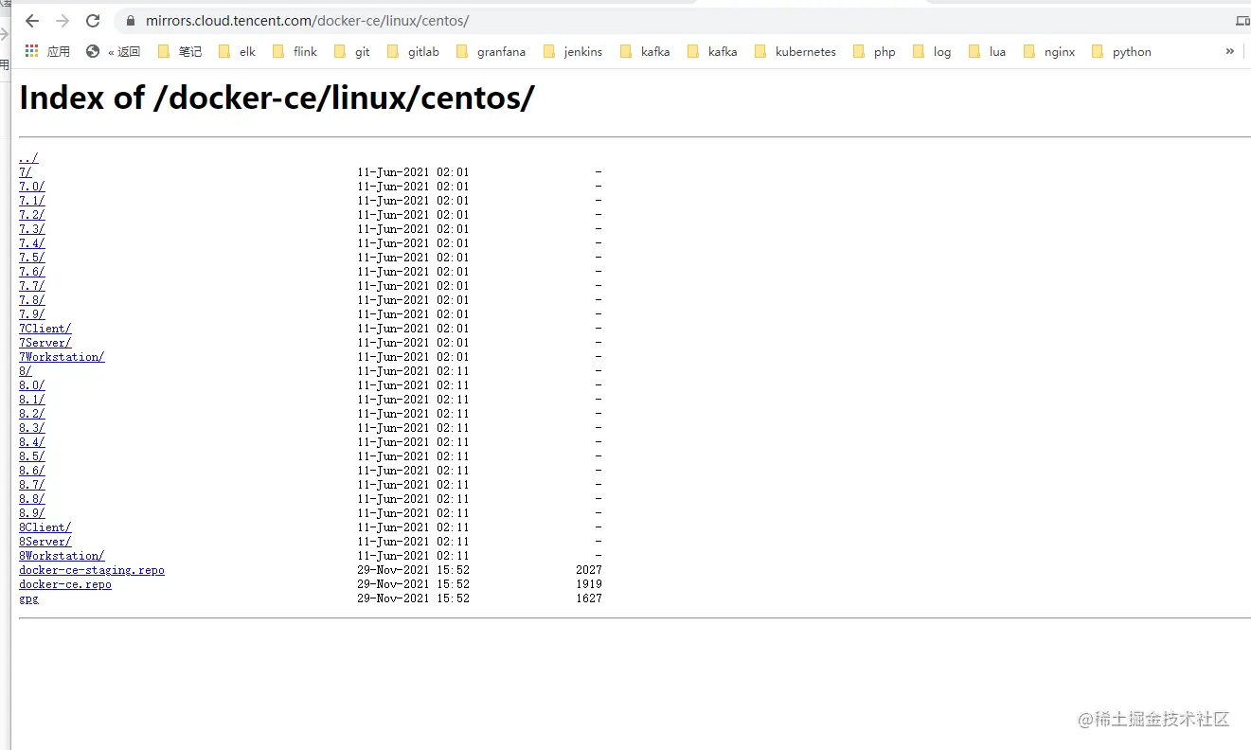Click the 'Index of /docker-ce/linux/centos/' heading
This screenshot has height=750, width=1251.
(277, 98)
